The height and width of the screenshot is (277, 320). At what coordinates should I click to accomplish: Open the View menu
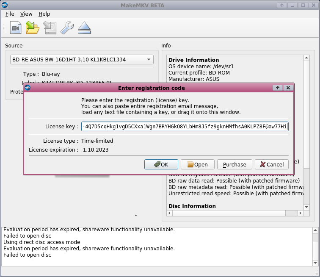pyautogui.click(x=26, y=14)
